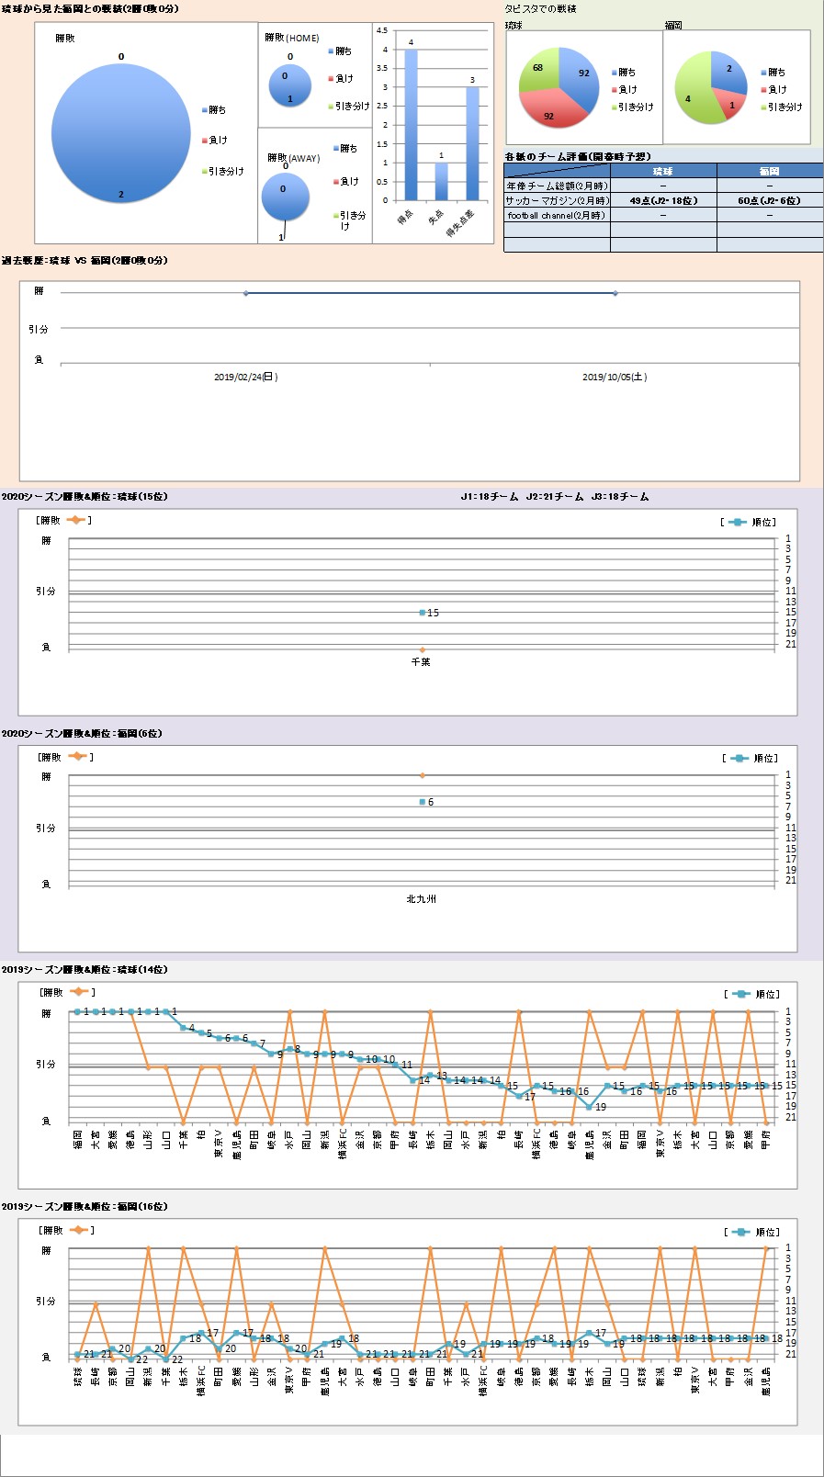Click the rank 15 marker in 2020 琉球 chart

click(423, 613)
